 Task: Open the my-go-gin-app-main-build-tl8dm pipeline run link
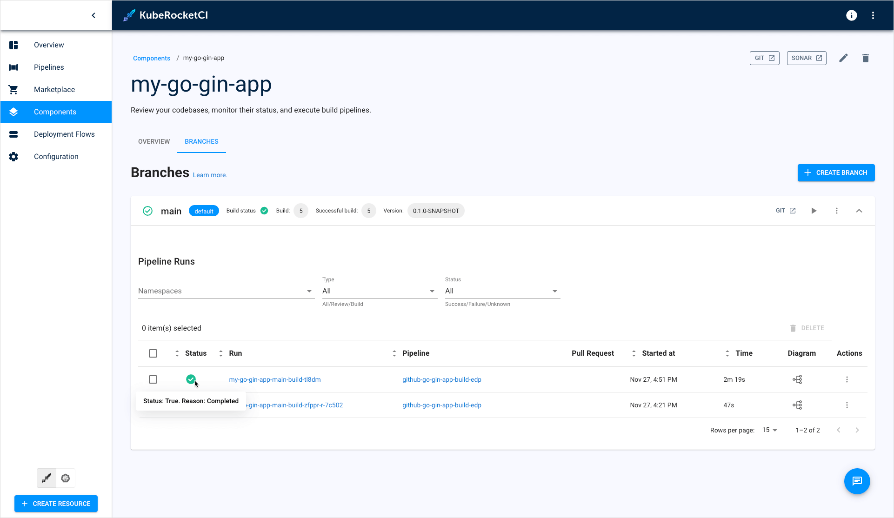275,379
